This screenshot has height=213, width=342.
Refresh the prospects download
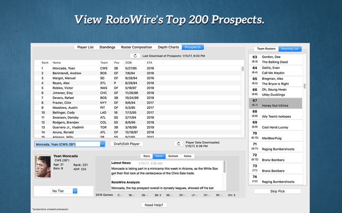coord(135,56)
